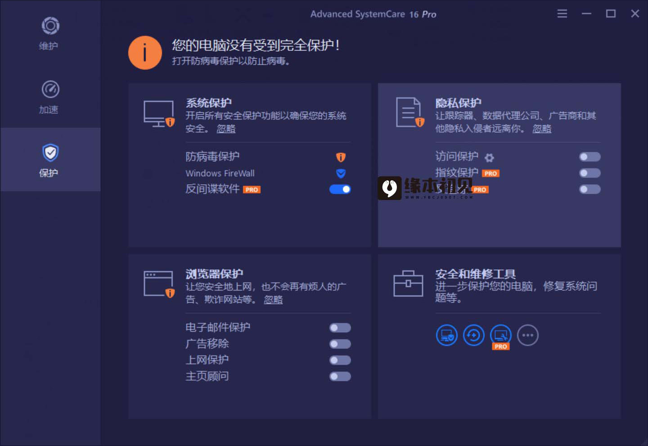Click 忽略 link under 浏览器保护
This screenshot has width=648, height=446.
point(273,300)
